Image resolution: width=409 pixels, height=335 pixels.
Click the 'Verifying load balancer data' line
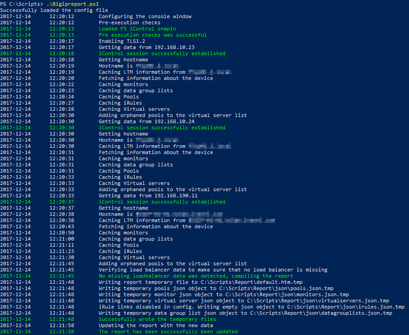[x=213, y=270]
